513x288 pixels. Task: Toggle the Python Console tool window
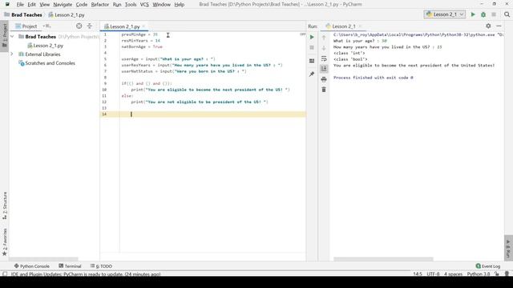pos(32,266)
